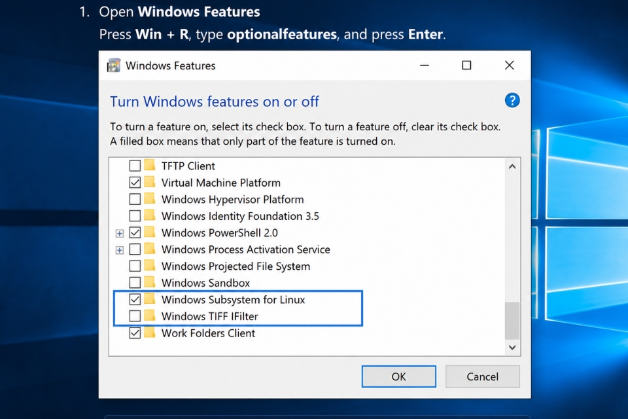Click the Windows Hypervisor Platform folder icon
The image size is (628, 419).
(150, 198)
